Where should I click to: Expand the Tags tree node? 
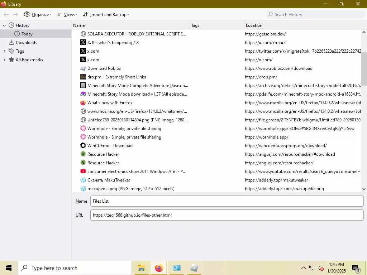4,51
